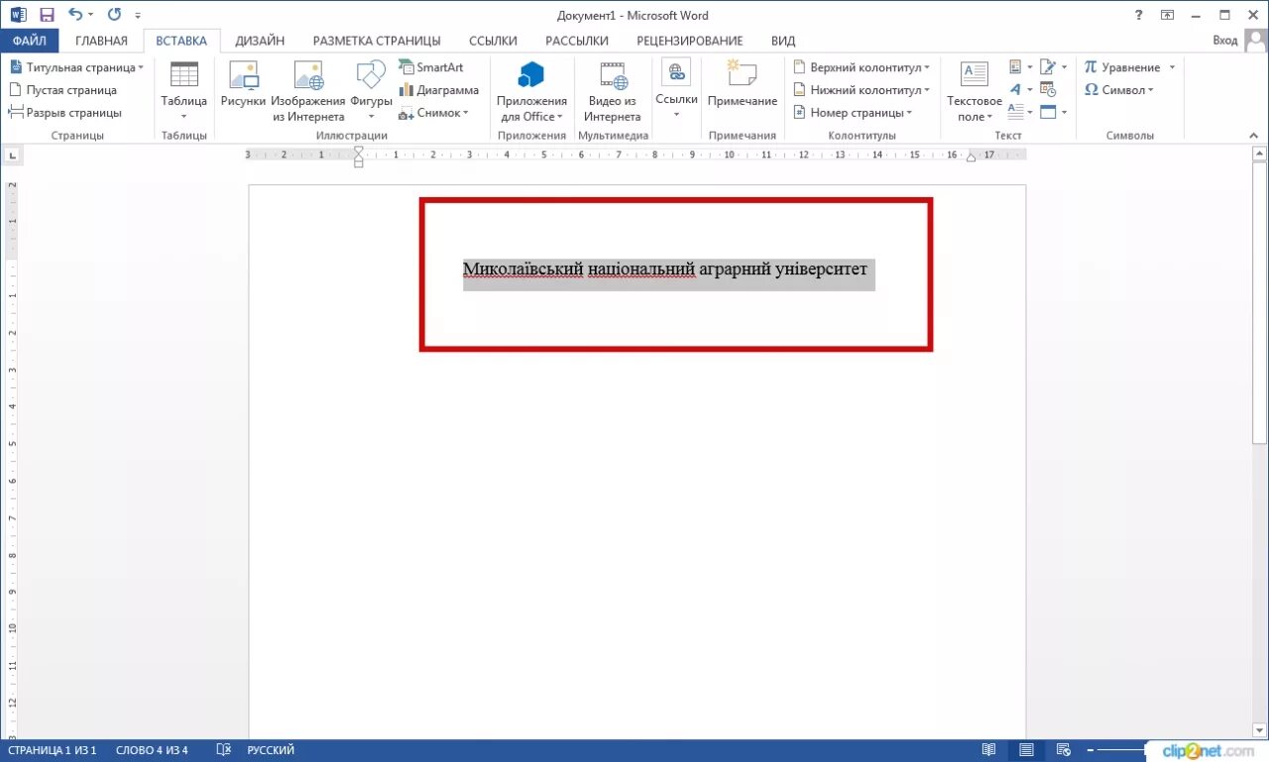Switch to Web Layout view in status bar
1269x762 pixels.
click(1064, 750)
